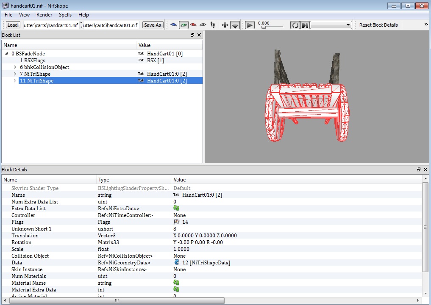Screen dimensions: 431x305
Task: Click the Collision Object row name
Action: [30, 256]
